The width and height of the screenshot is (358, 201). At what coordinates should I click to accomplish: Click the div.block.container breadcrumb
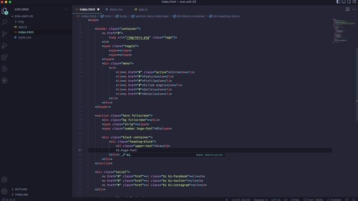[191, 16]
